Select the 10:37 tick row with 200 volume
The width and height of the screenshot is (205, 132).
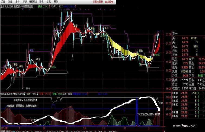188,93
